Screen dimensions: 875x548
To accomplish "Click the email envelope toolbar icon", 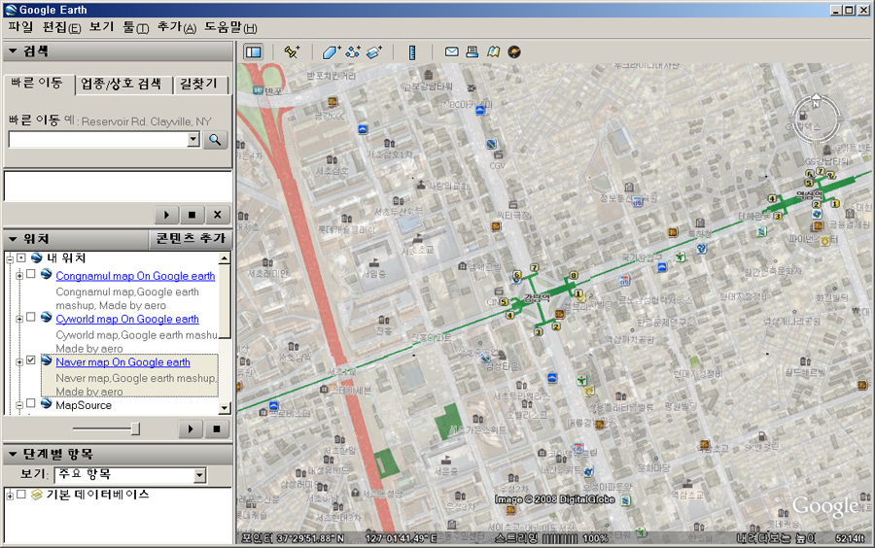I will [451, 51].
